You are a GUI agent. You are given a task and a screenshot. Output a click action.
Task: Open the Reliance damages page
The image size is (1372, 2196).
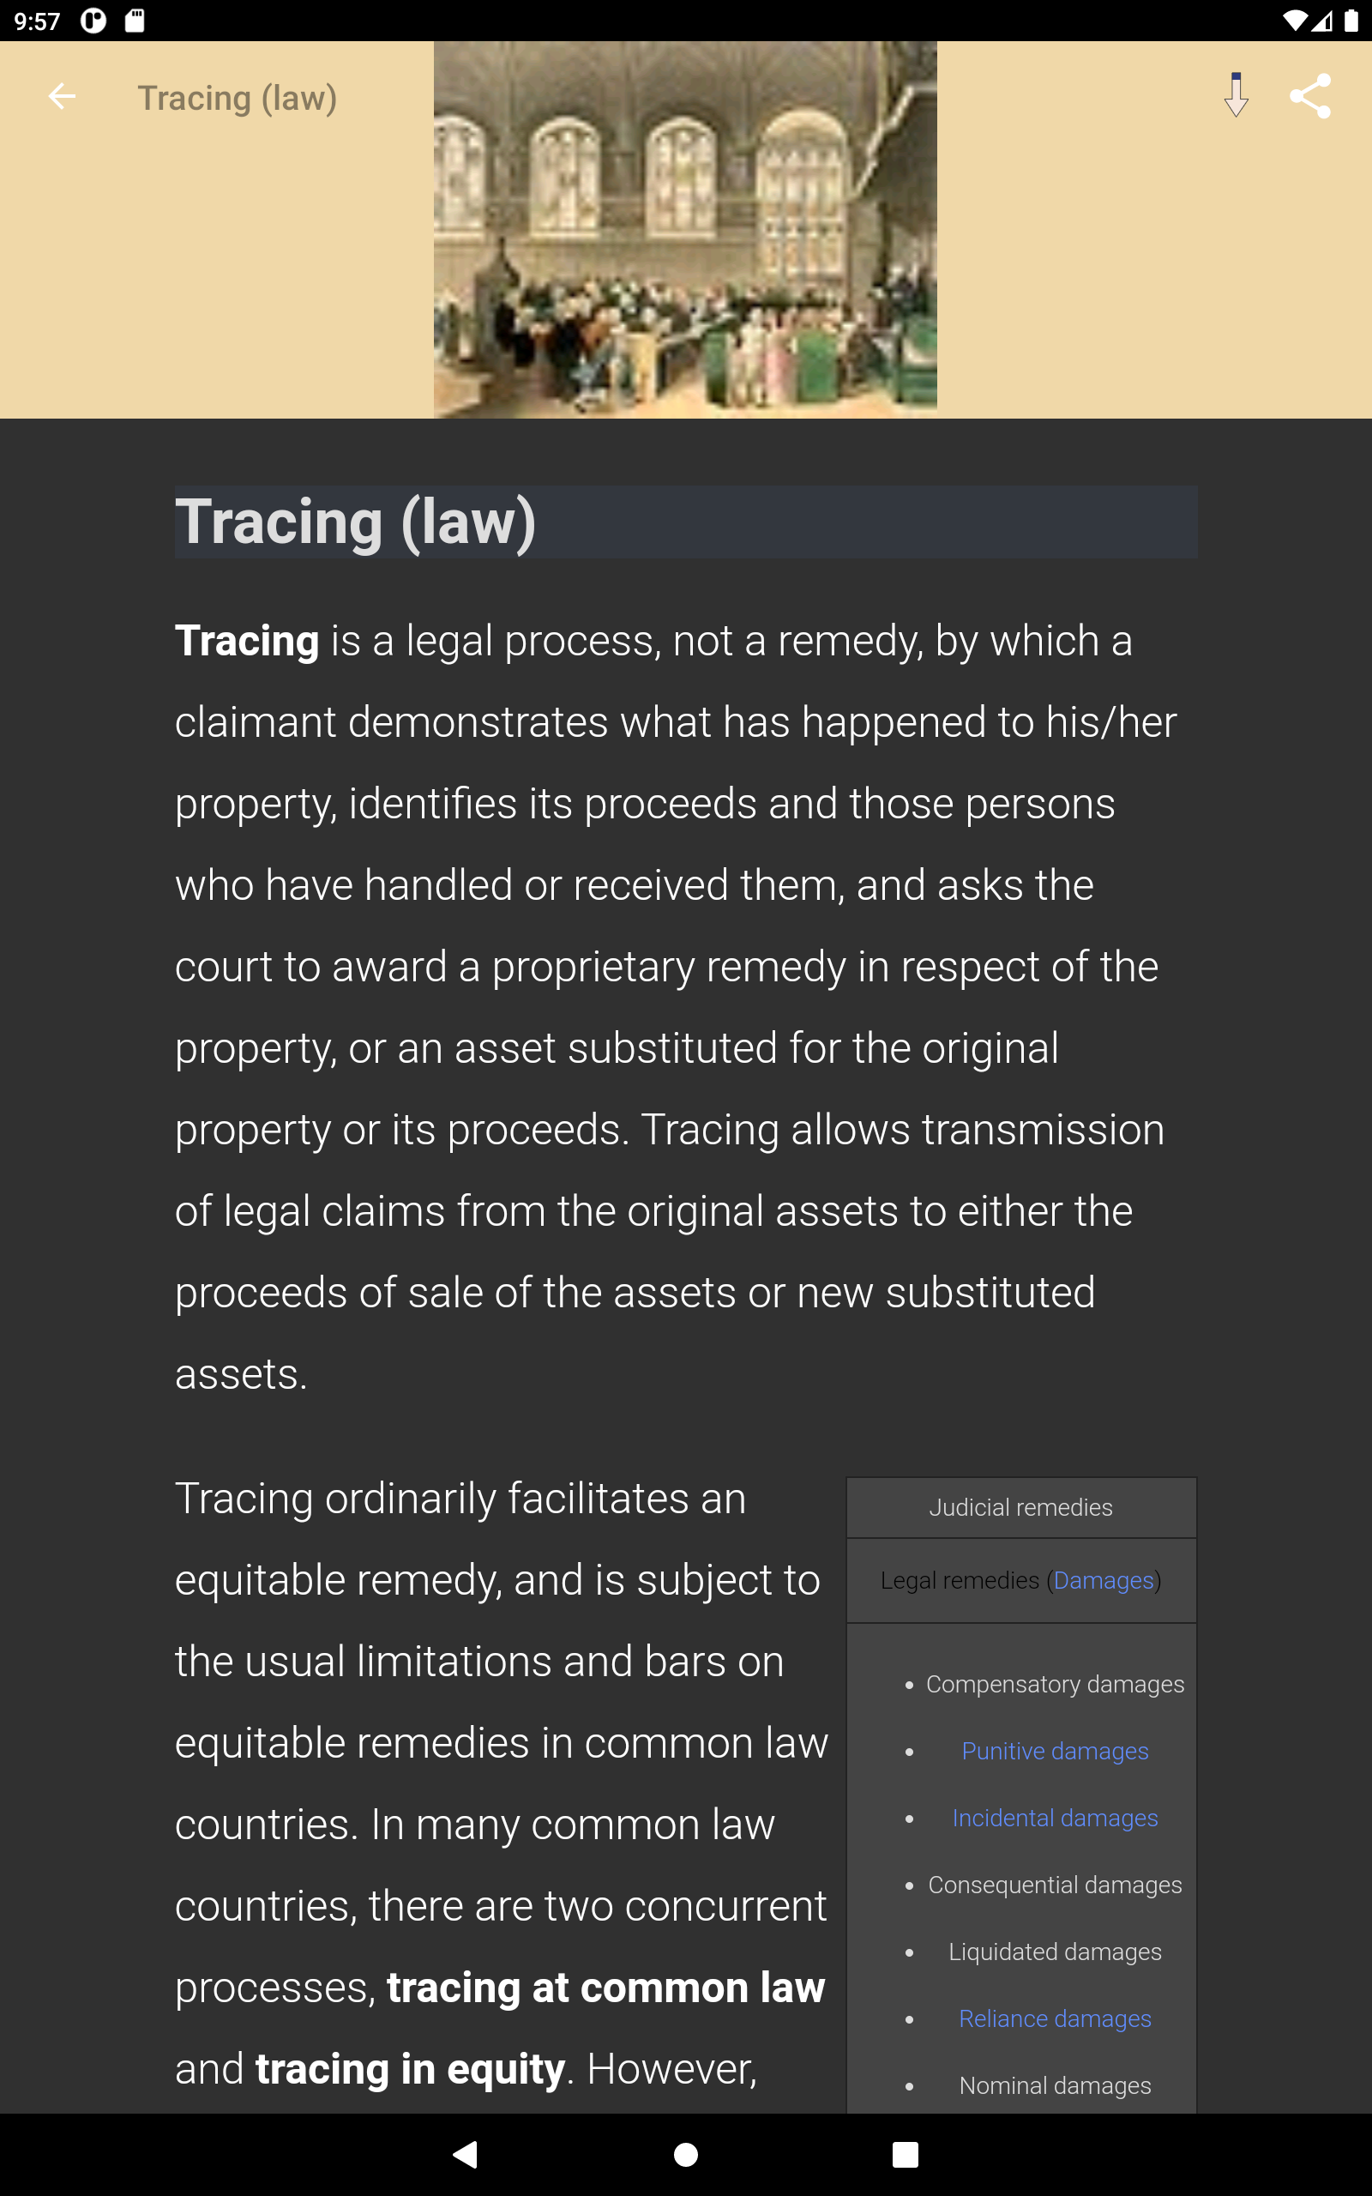[x=1055, y=2019]
